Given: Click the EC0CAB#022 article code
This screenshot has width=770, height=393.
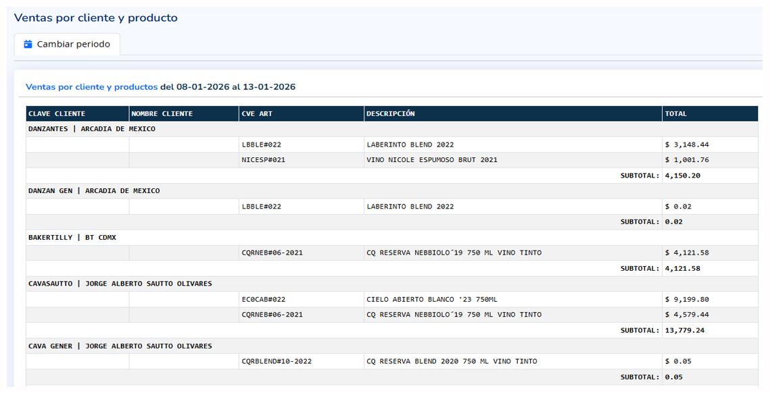Looking at the screenshot, I should [263, 299].
